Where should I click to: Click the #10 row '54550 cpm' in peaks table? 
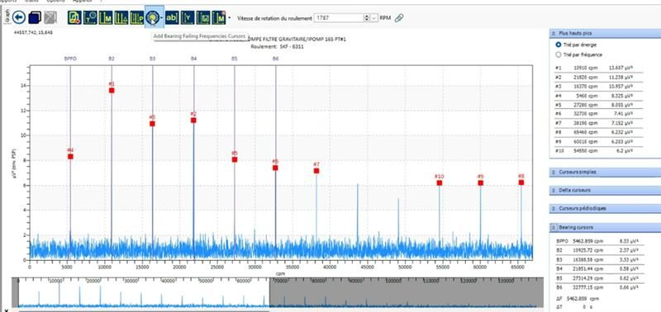pos(598,150)
